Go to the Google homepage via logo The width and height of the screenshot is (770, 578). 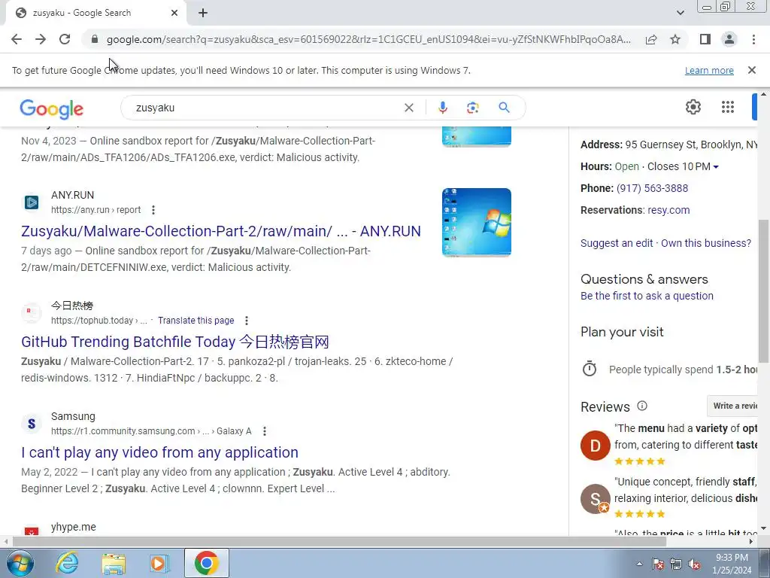[52, 108]
